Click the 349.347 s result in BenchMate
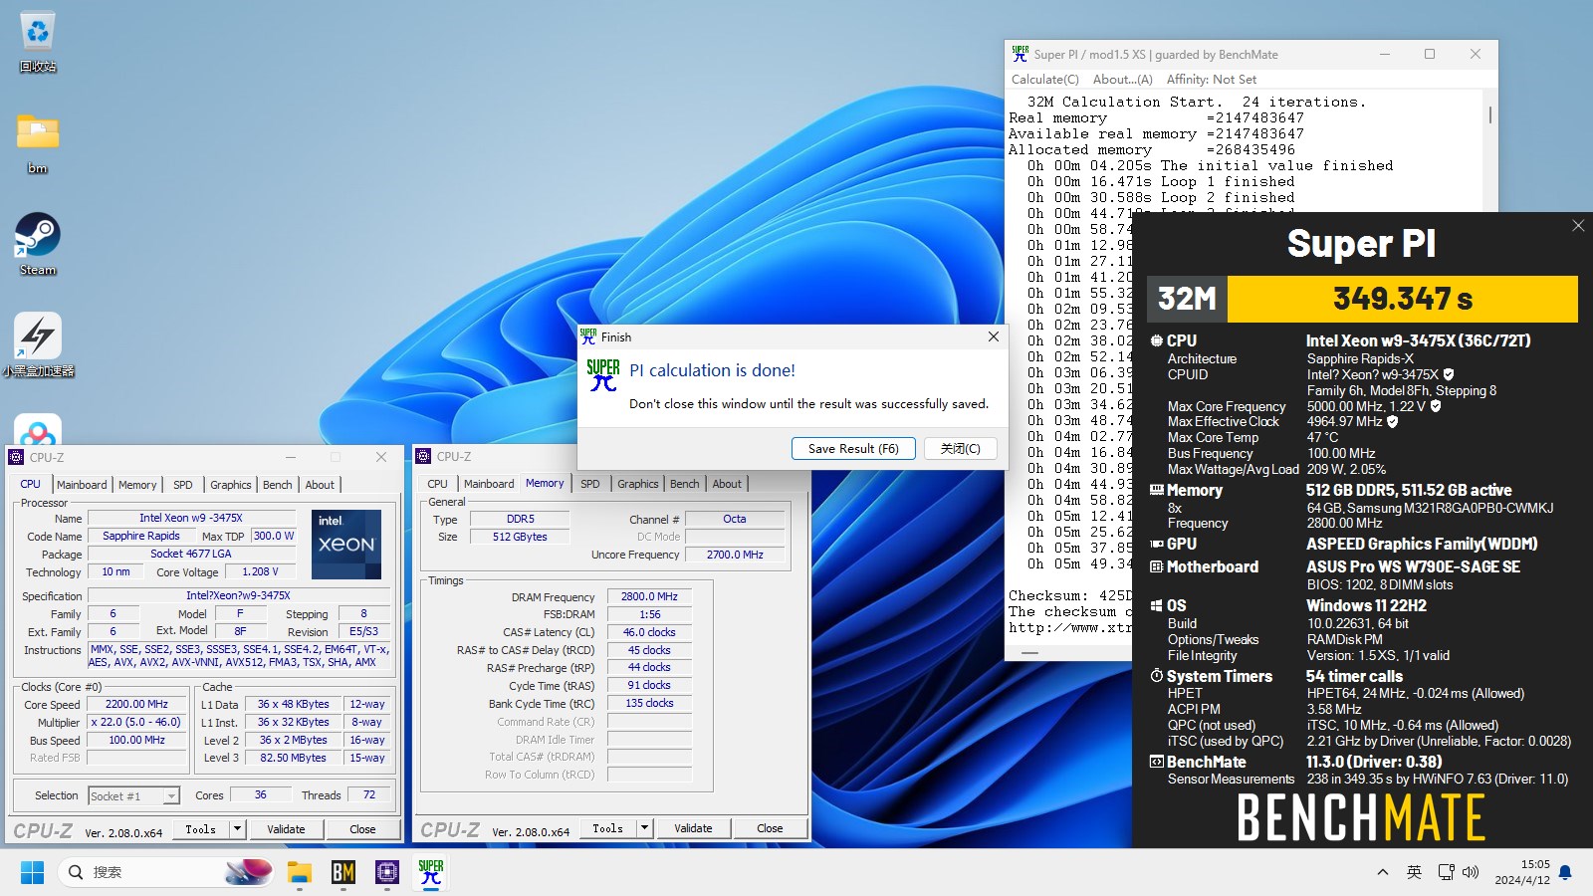 [x=1403, y=299]
